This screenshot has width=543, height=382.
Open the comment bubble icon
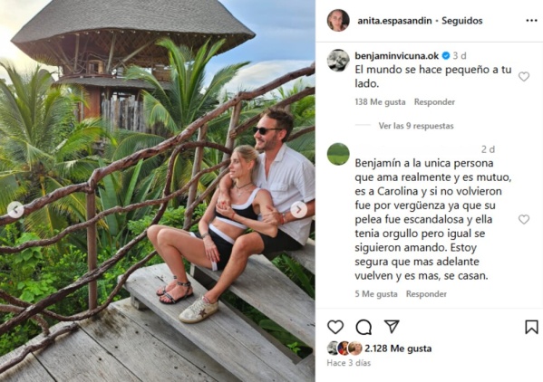coord(364,327)
